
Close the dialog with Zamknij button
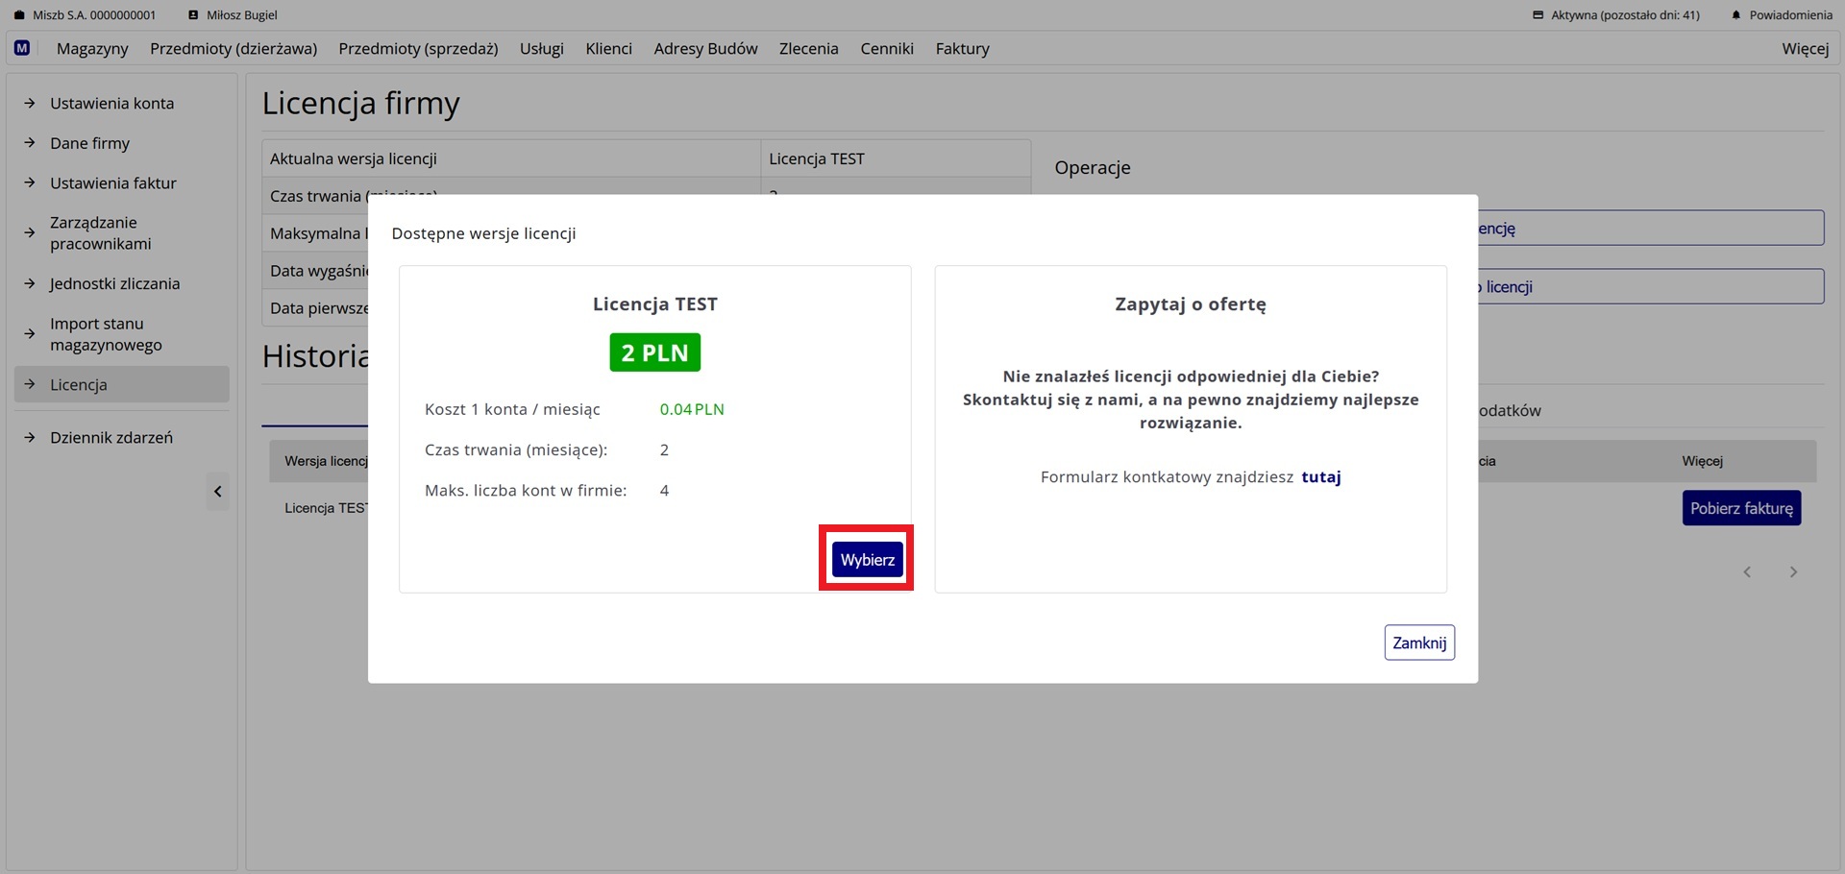click(x=1418, y=643)
